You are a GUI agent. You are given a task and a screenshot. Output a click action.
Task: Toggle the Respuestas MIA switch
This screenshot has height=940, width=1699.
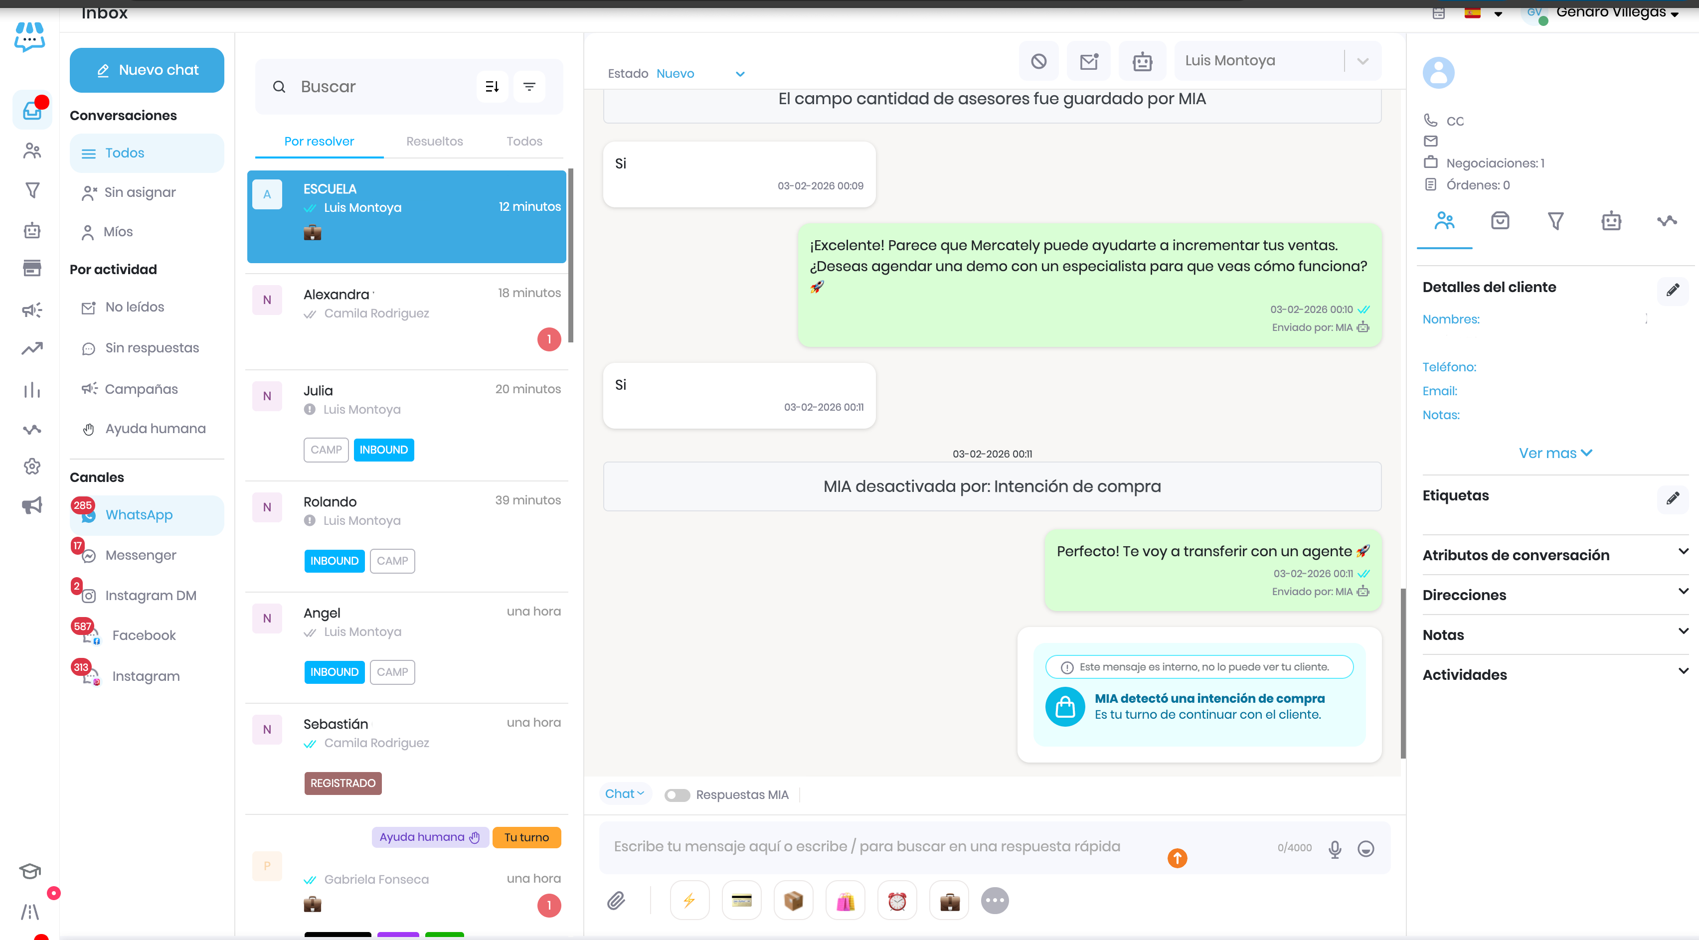click(x=677, y=795)
